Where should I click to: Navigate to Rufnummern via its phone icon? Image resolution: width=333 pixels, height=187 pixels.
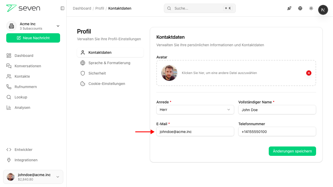25,87
